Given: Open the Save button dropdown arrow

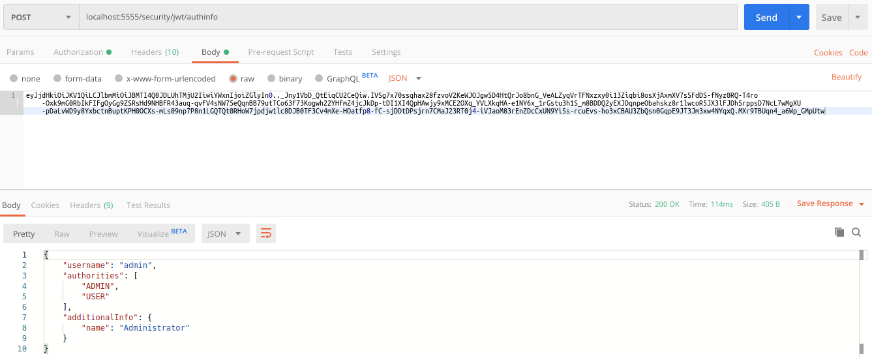Looking at the screenshot, I should pos(857,18).
